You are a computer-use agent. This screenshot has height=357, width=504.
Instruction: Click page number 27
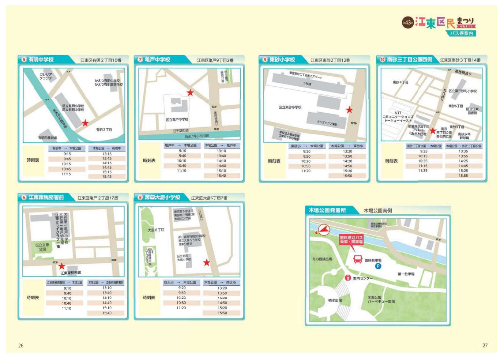coord(485,345)
